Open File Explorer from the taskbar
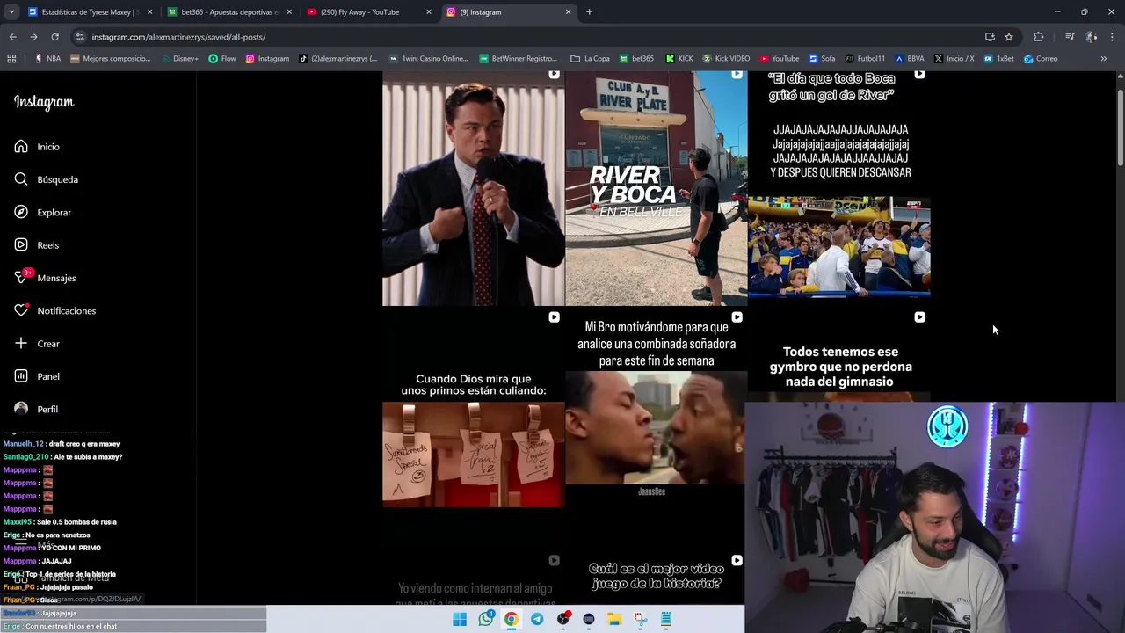The width and height of the screenshot is (1125, 633). (614, 620)
